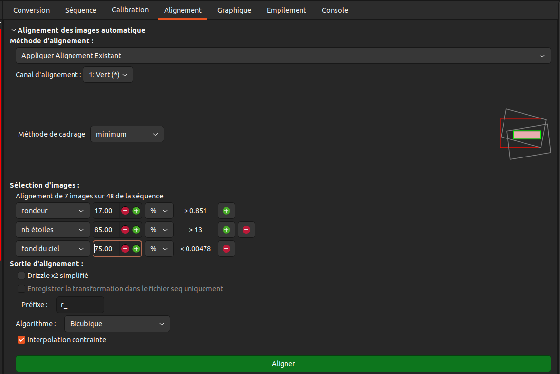Uncheck Interpolation contrainte
This screenshot has height=374, width=560.
21,340
